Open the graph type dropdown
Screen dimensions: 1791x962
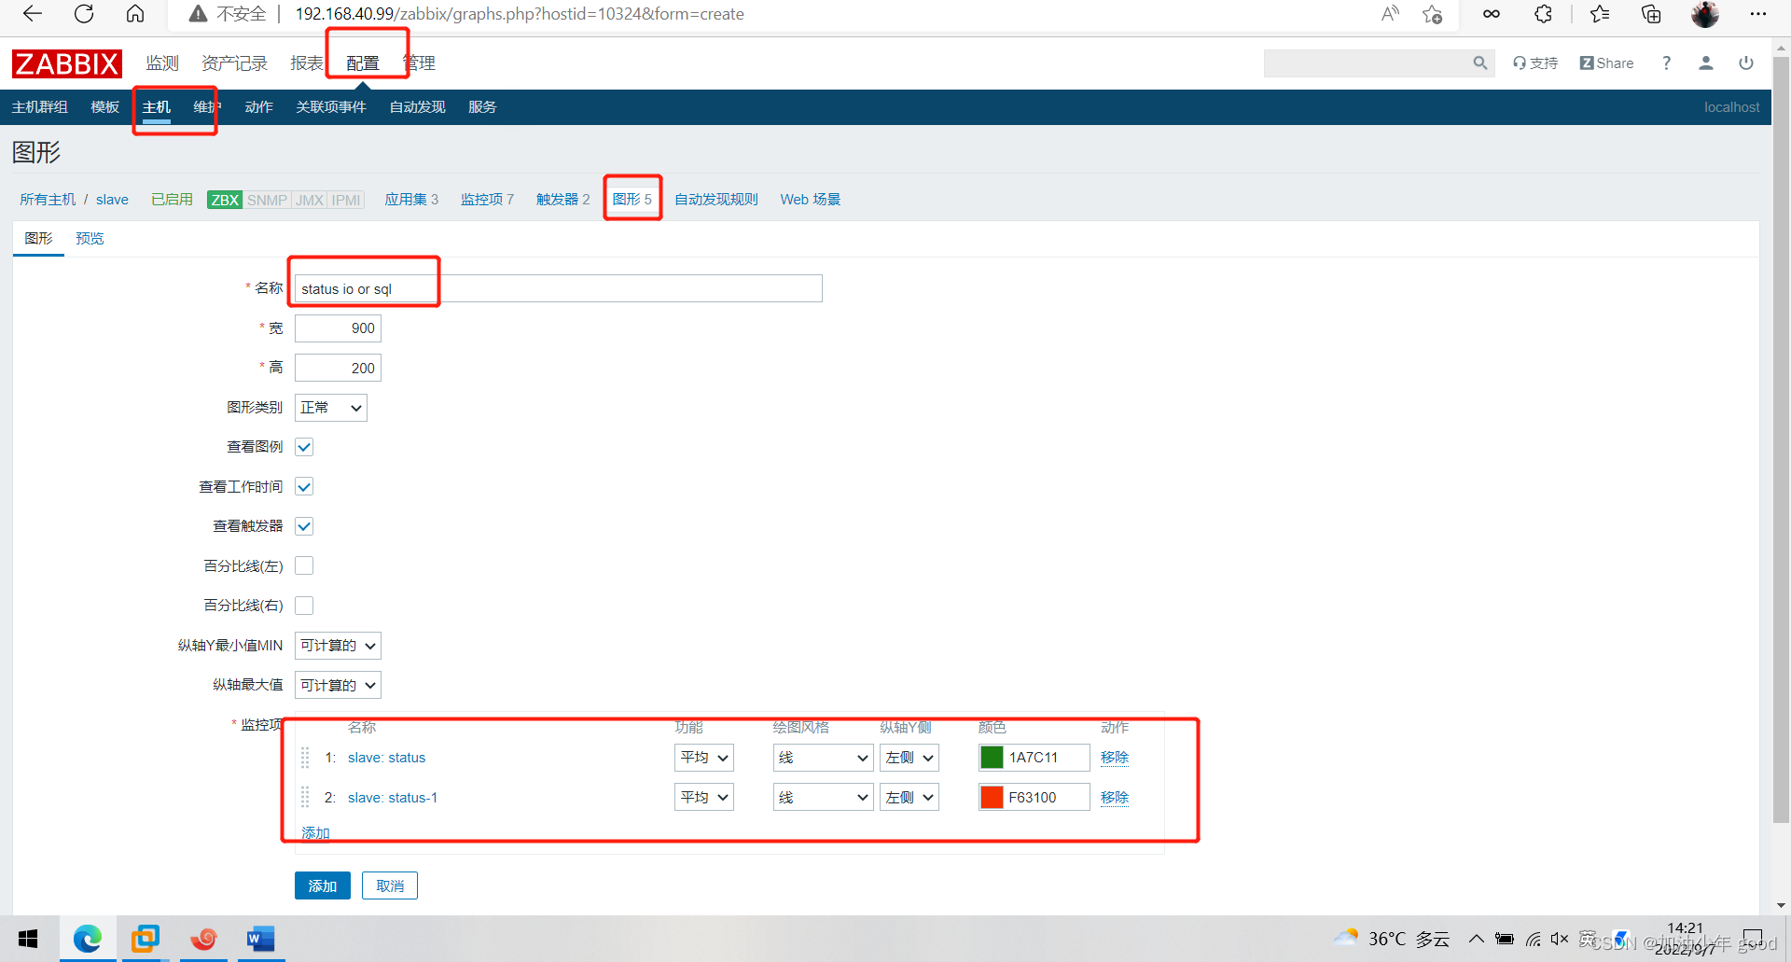tap(331, 408)
